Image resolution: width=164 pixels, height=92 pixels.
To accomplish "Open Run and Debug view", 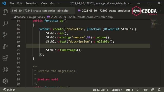I will 5,47.
